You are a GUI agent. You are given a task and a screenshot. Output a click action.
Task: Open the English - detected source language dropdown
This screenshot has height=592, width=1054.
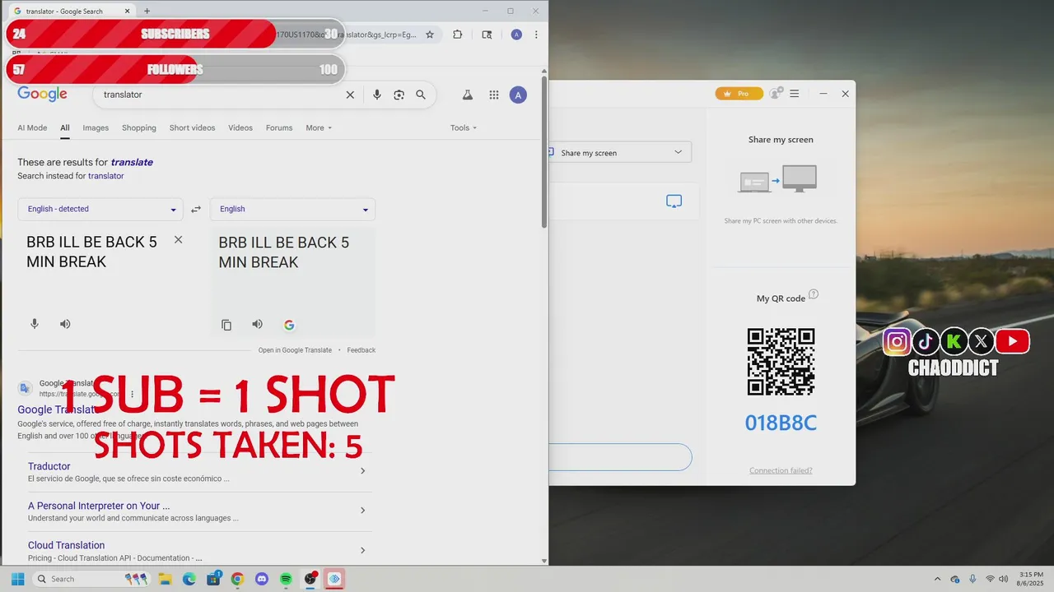(100, 209)
